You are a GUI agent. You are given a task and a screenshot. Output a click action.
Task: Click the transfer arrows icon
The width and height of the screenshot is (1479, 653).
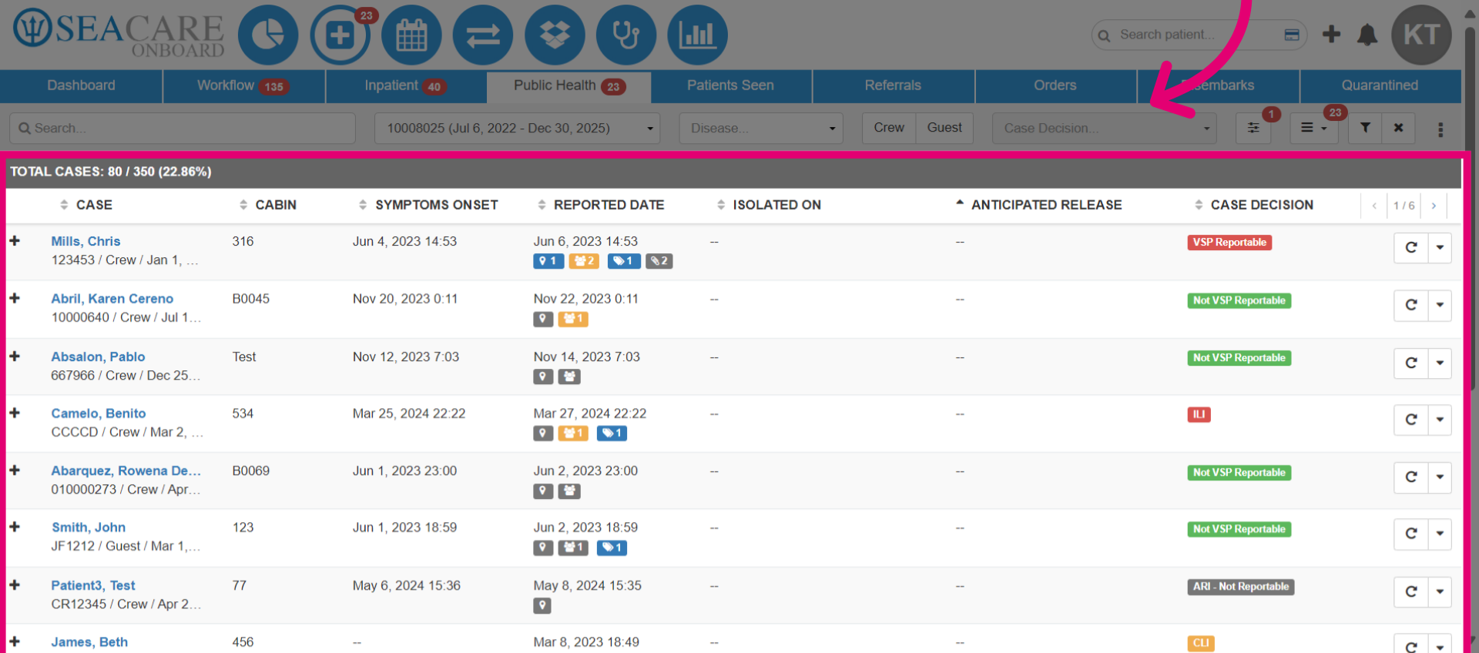point(483,35)
